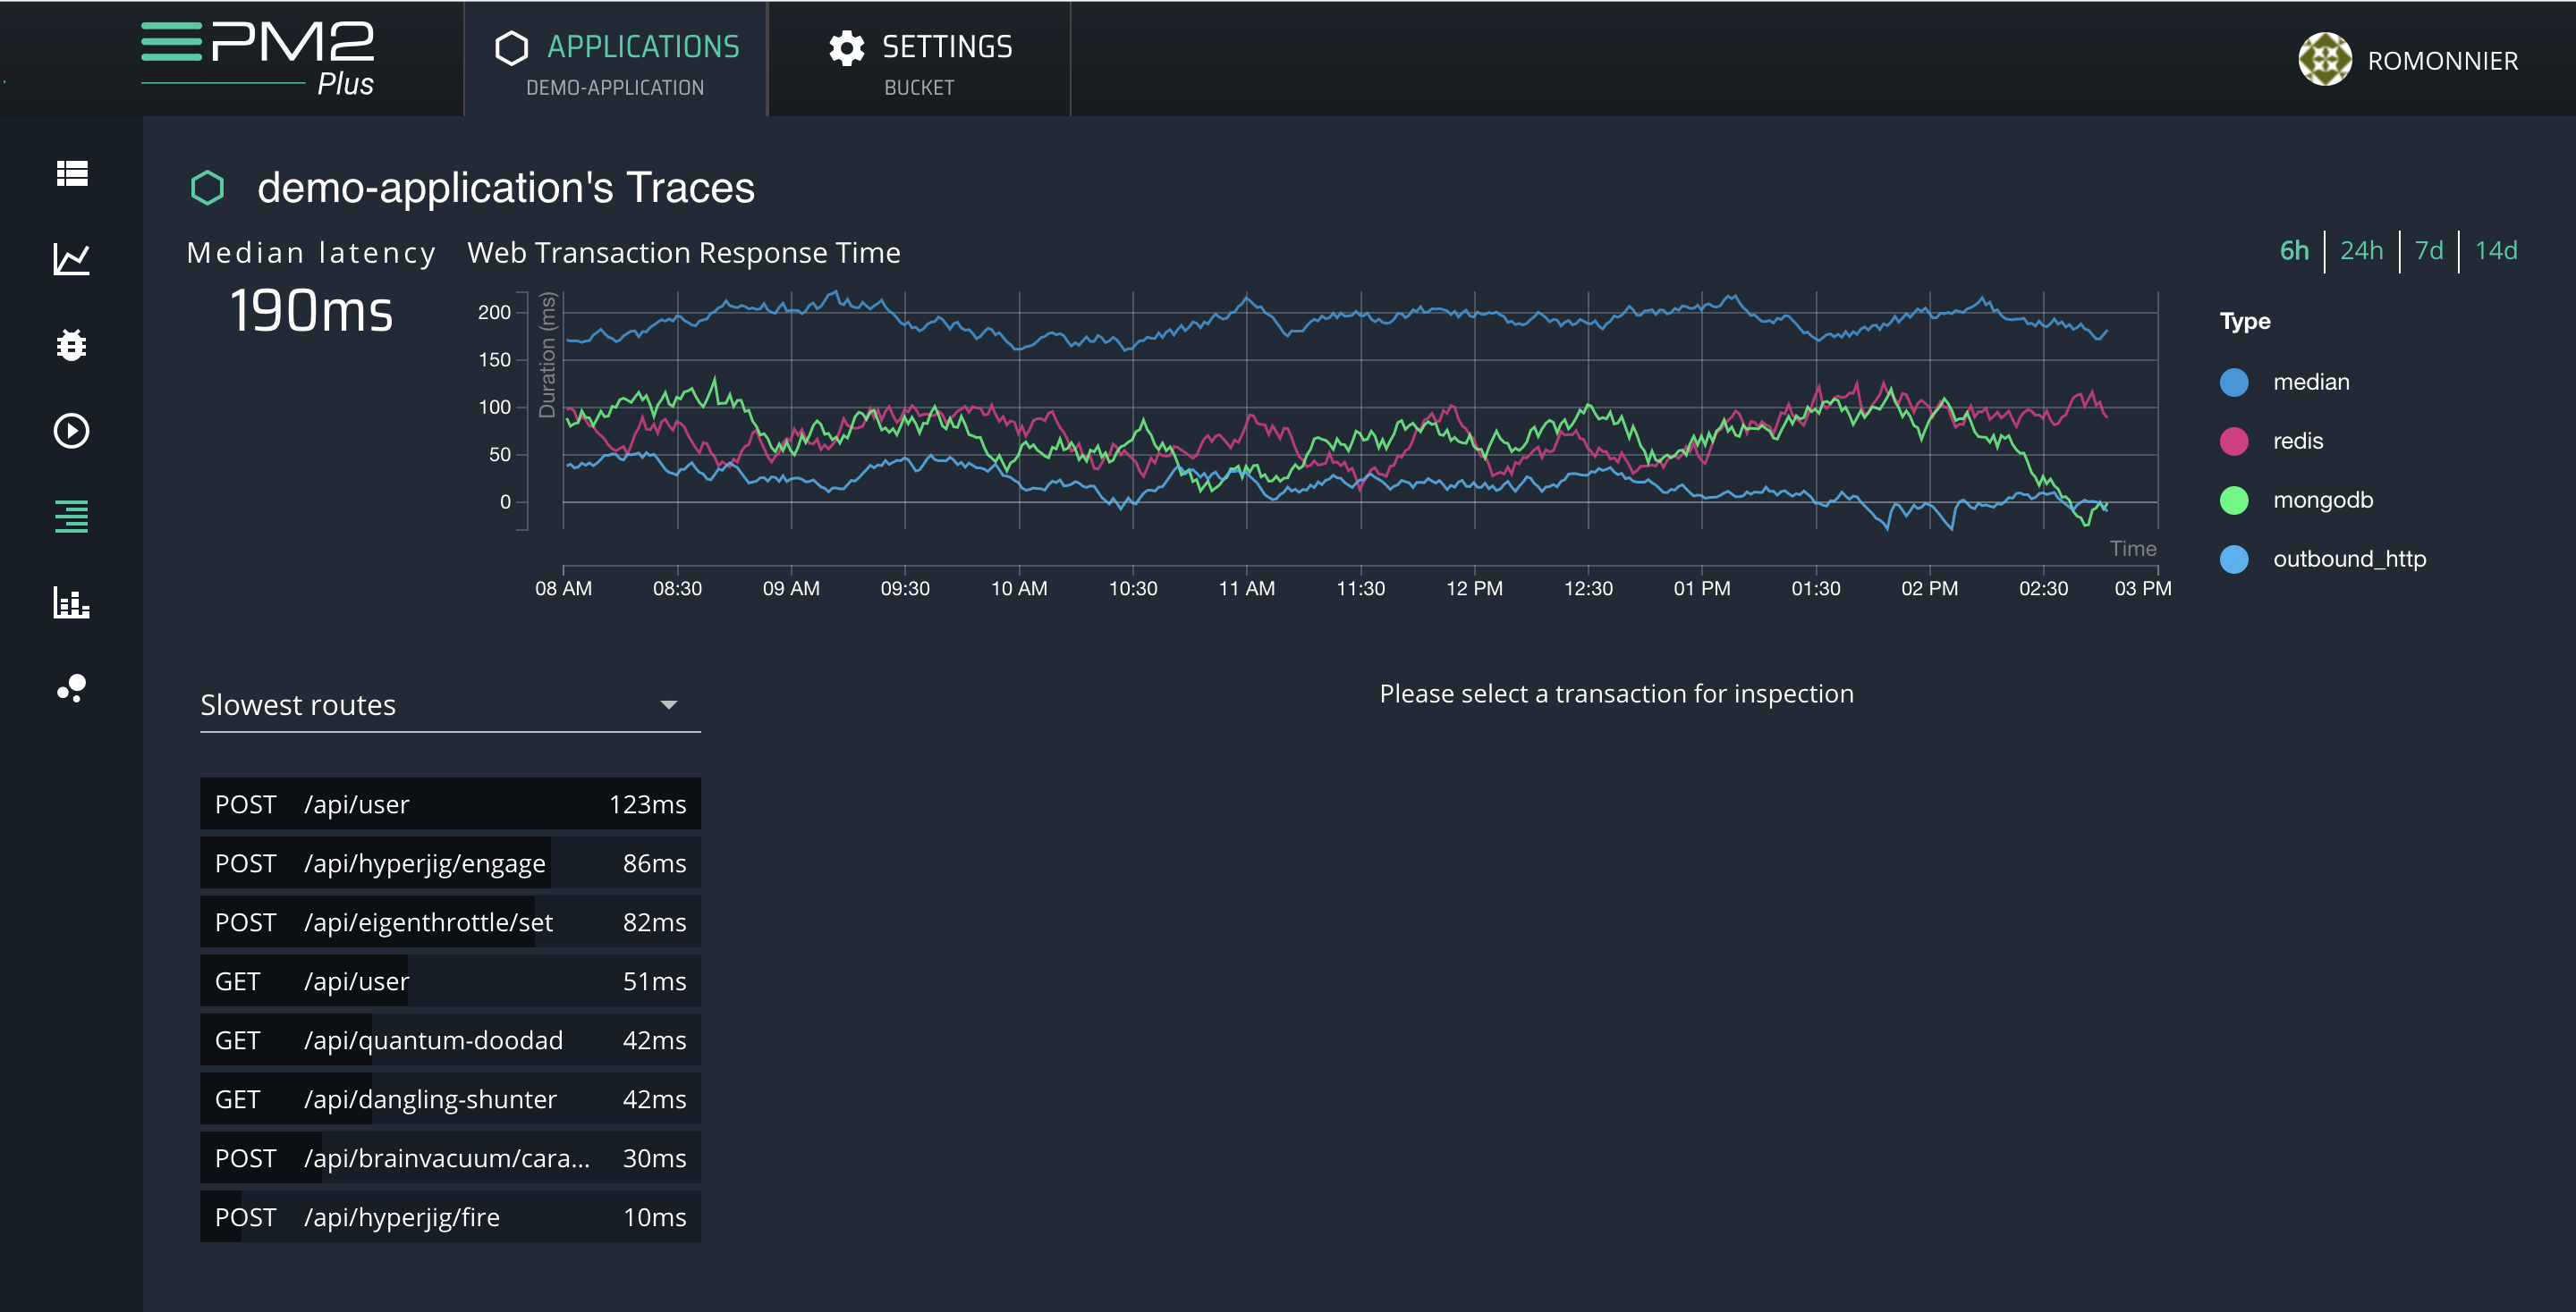
Task: Click the redis legend label
Action: click(2298, 442)
